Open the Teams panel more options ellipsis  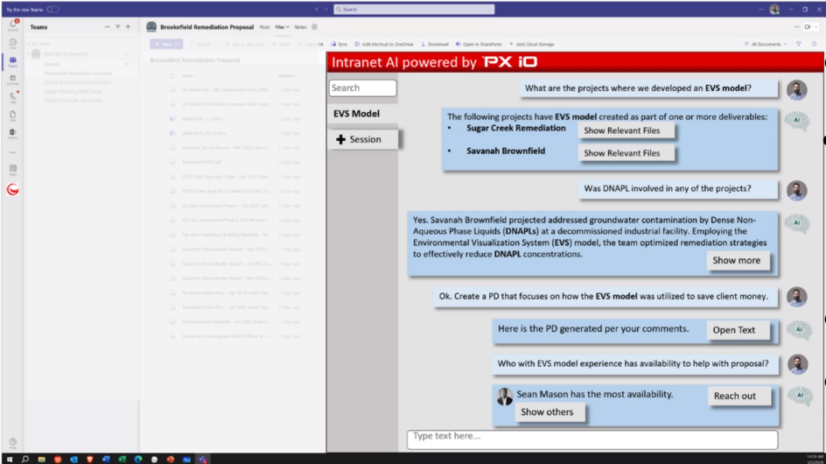[x=108, y=27]
